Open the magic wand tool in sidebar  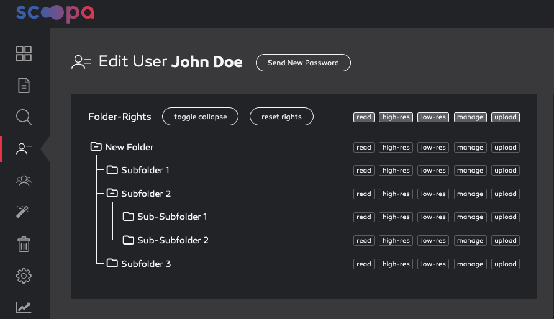[x=22, y=212]
